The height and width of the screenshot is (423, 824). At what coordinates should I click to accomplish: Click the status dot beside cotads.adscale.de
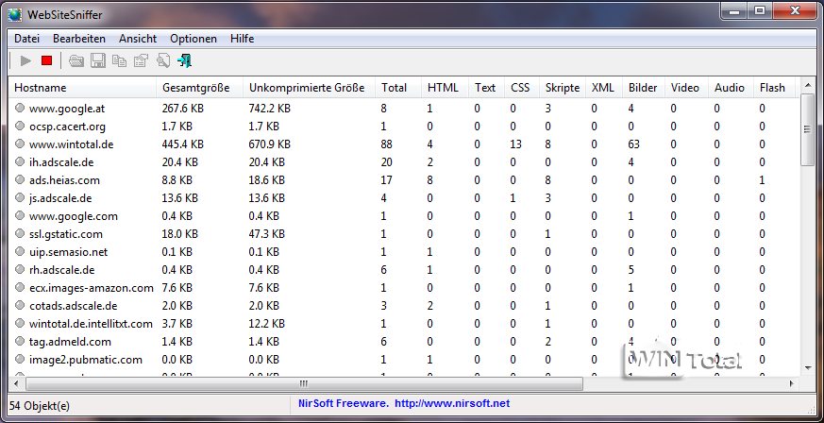point(20,305)
